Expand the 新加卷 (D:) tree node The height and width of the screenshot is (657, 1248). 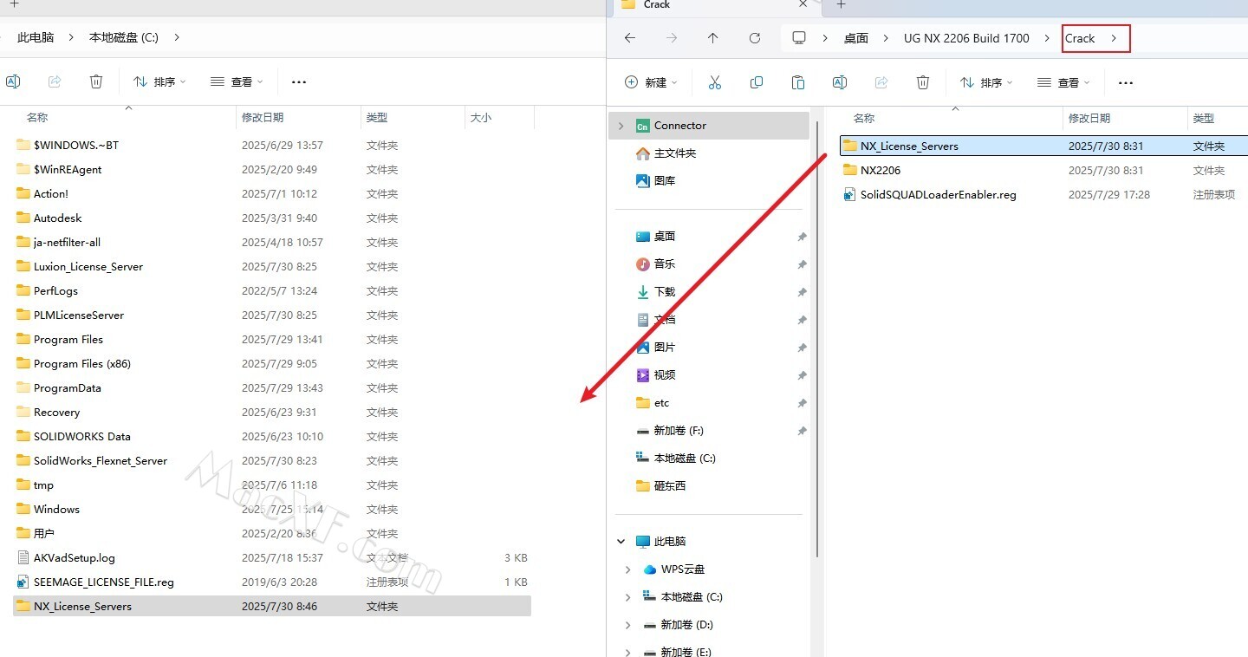tap(628, 625)
